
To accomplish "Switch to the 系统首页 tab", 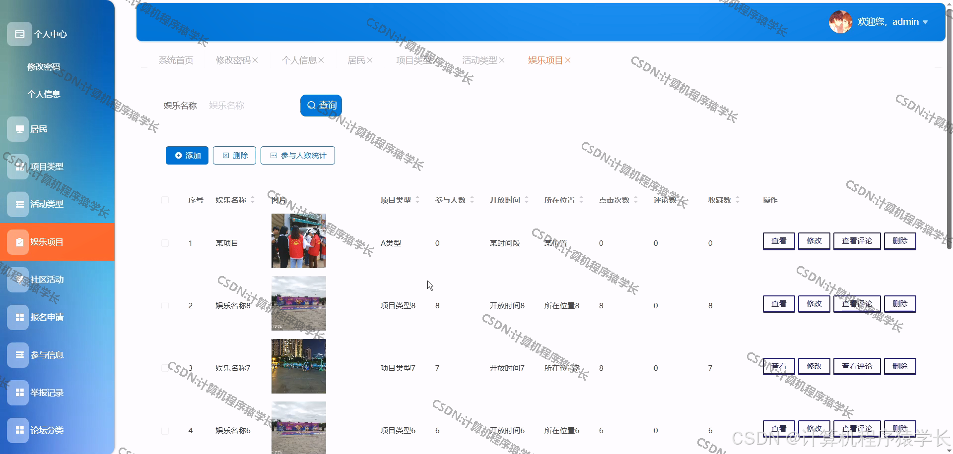I will [176, 60].
